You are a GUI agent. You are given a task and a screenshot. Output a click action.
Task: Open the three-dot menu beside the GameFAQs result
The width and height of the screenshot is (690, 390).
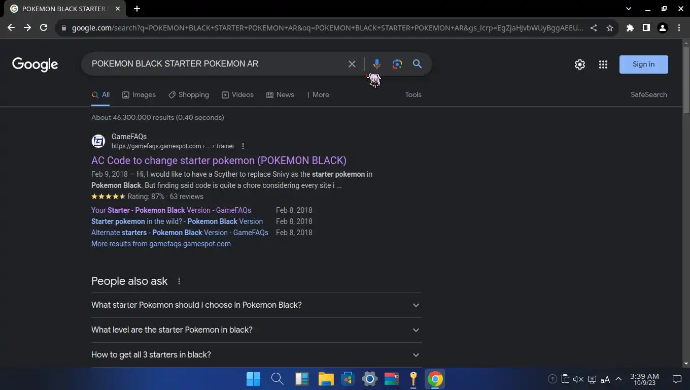click(243, 146)
